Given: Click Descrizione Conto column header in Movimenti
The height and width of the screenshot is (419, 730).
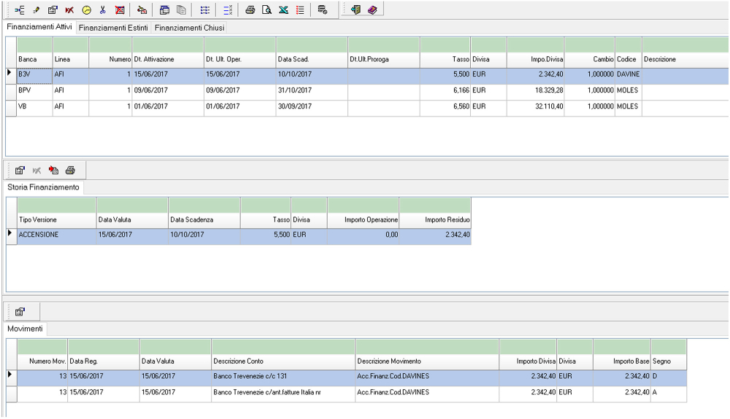Looking at the screenshot, I should point(238,361).
